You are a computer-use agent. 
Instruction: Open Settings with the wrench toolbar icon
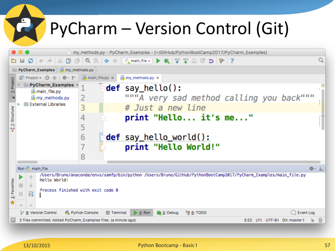click(x=221, y=61)
